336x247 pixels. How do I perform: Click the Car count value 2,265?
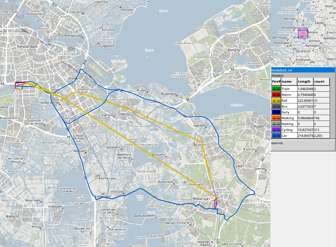point(321,136)
